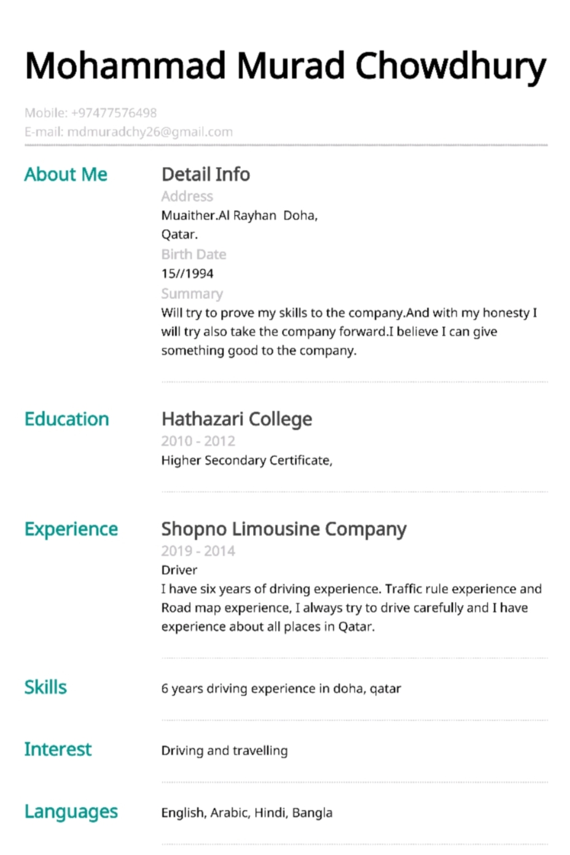
Task: Click the Birth Date label
Action: click(x=193, y=254)
